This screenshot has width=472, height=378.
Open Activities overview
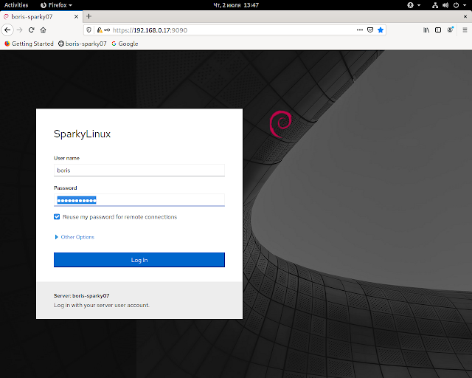point(16,5)
